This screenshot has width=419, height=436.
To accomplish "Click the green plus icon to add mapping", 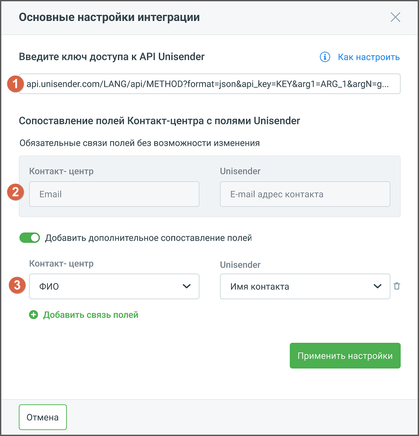I will click(34, 315).
